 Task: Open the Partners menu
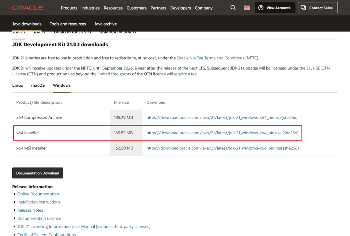[159, 8]
